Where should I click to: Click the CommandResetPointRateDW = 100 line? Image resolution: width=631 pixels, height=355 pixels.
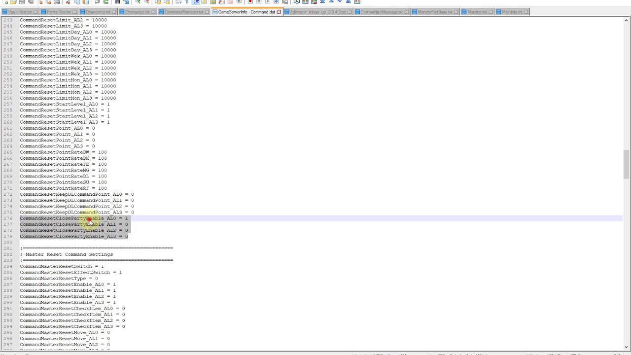(x=63, y=152)
